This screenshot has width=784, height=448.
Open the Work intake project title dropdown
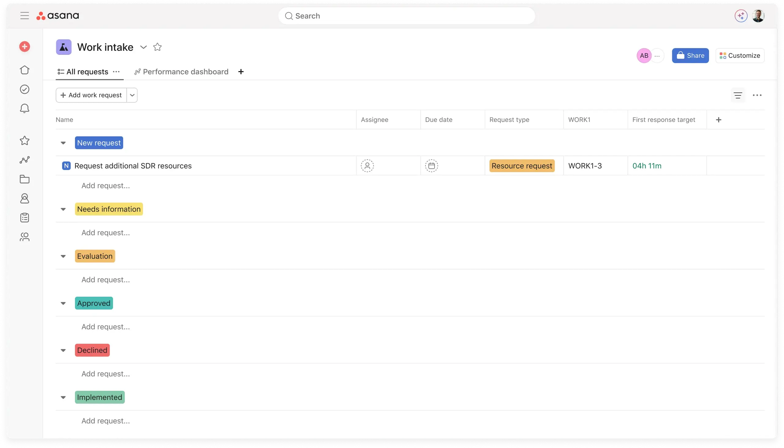[143, 47]
